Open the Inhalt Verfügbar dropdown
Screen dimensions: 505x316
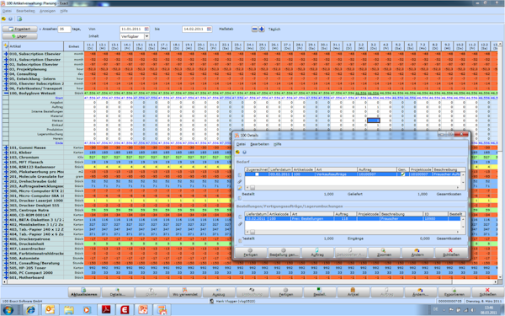pyautogui.click(x=146, y=36)
